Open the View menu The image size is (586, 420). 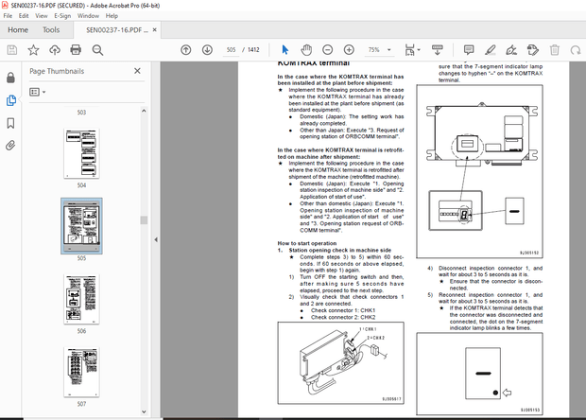coord(41,16)
